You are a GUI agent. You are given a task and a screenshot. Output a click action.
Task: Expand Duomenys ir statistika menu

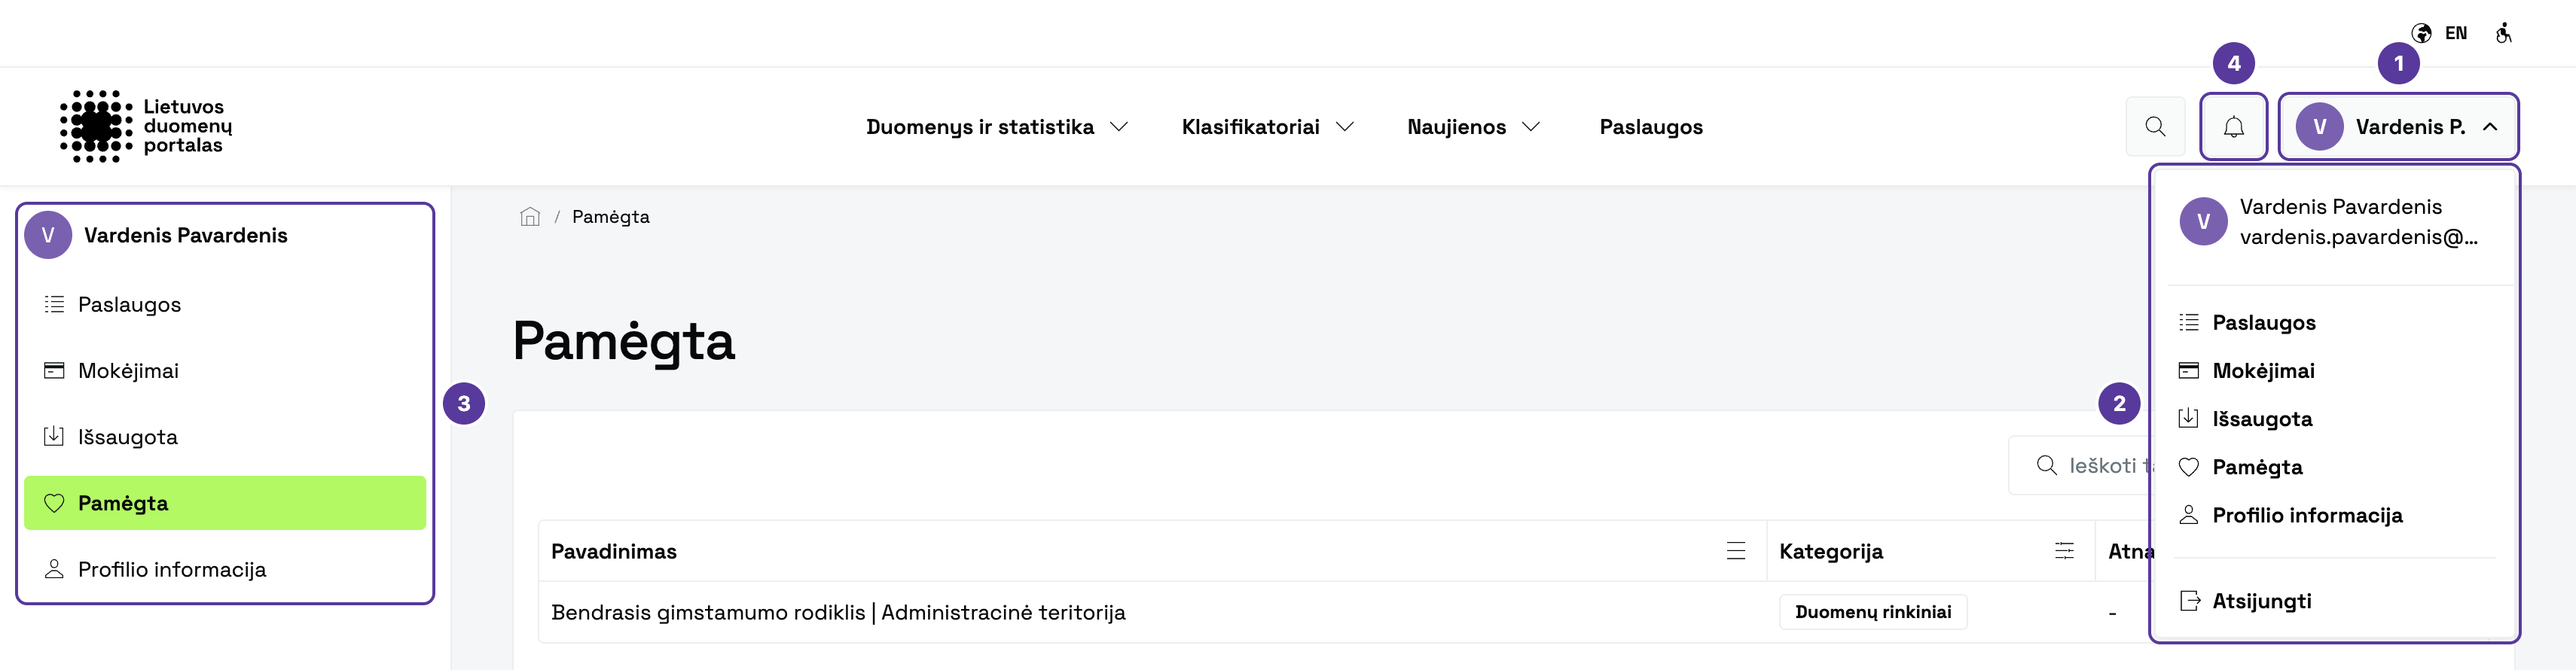(997, 127)
